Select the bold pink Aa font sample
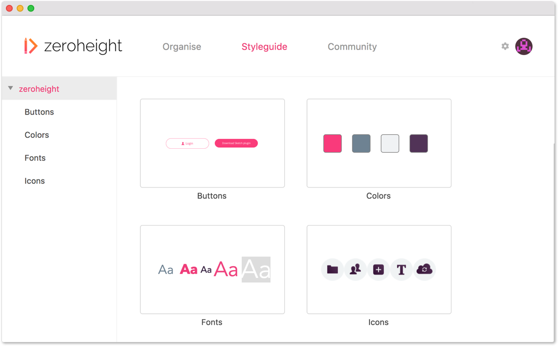The image size is (558, 346). click(x=188, y=270)
